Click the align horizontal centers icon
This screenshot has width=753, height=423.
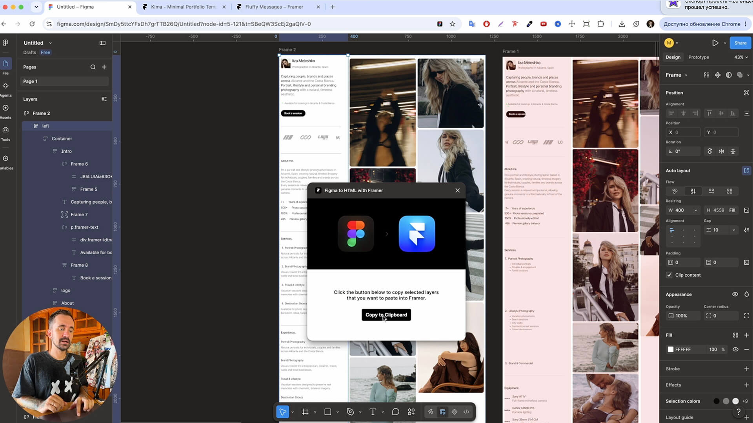point(683,113)
